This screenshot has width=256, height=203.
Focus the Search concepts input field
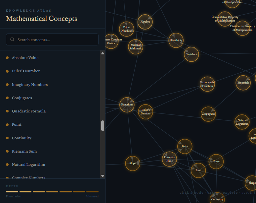tap(52, 39)
